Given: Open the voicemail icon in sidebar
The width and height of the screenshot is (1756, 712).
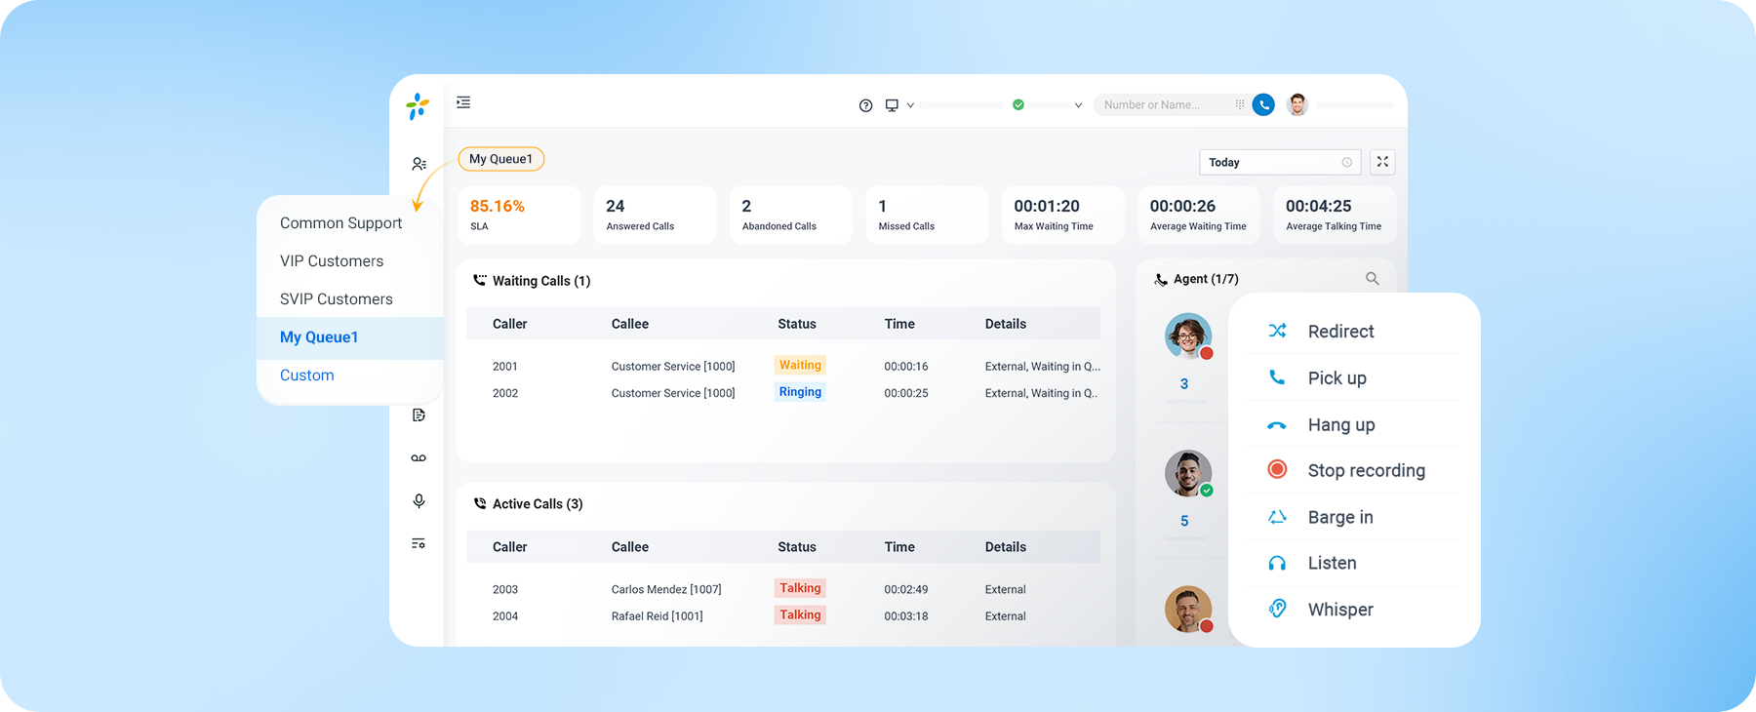Looking at the screenshot, I should pos(419,458).
